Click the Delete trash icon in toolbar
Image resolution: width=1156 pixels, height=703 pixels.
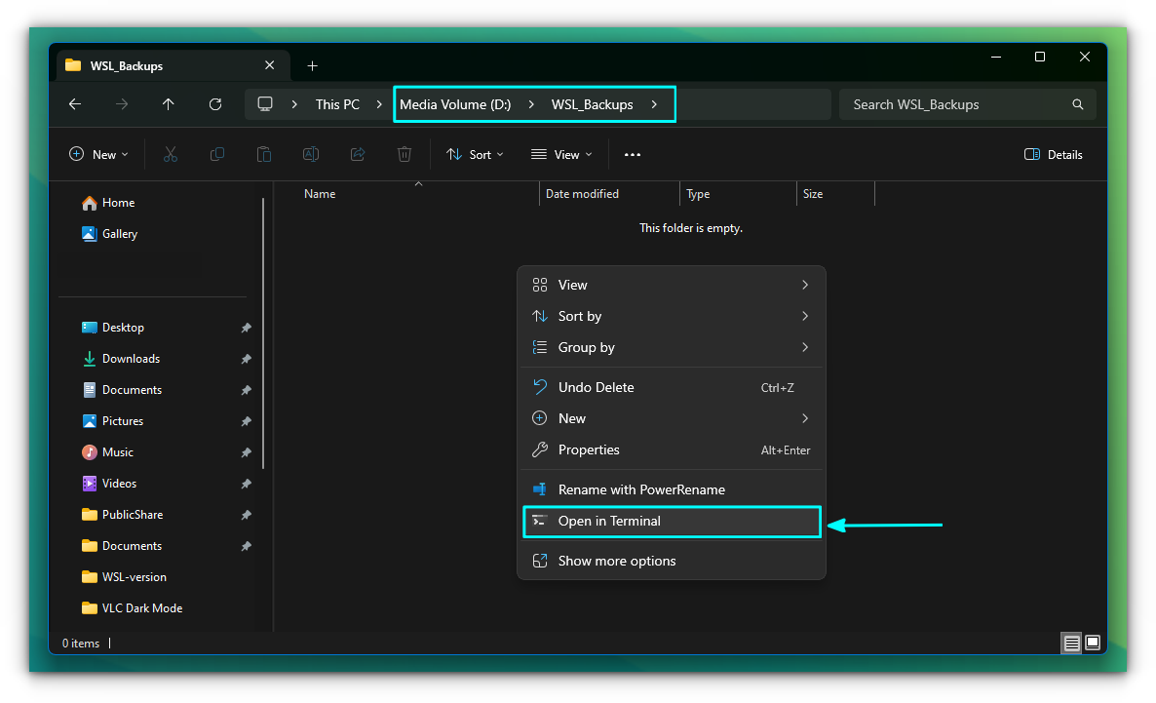(405, 154)
